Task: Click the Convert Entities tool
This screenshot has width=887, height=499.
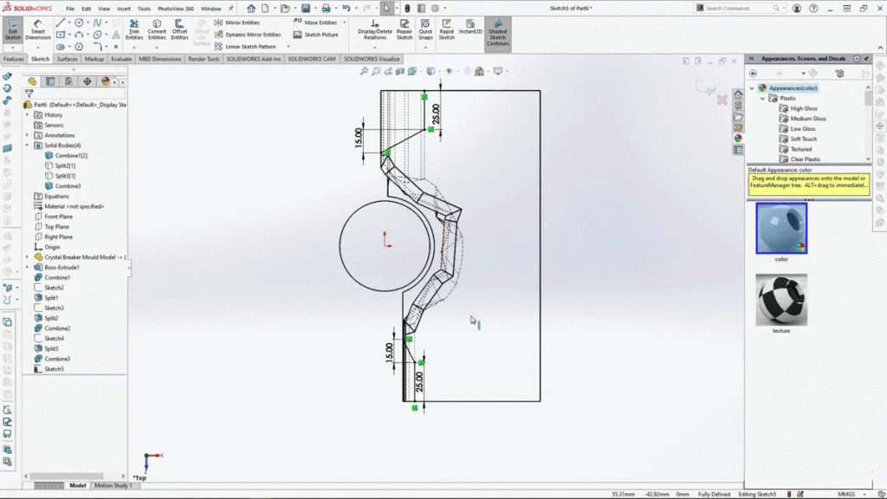Action: point(157,29)
